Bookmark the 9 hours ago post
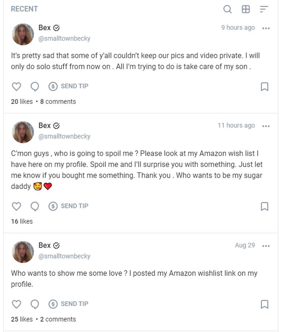Screen dimensions: 282x332 (265, 86)
